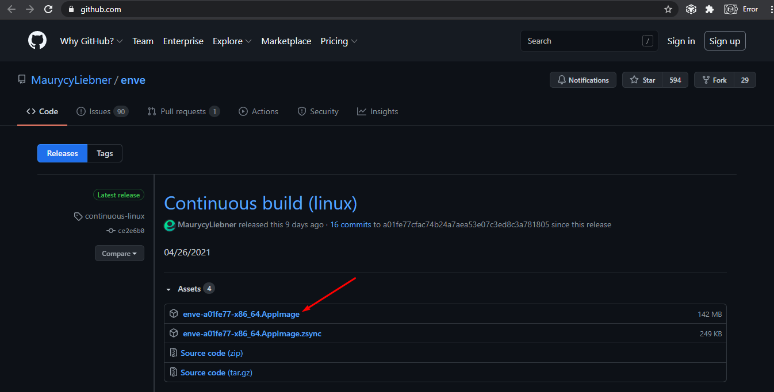Open the Continuous build (linux) release title
Screen dimensions: 774x392
tap(260, 203)
